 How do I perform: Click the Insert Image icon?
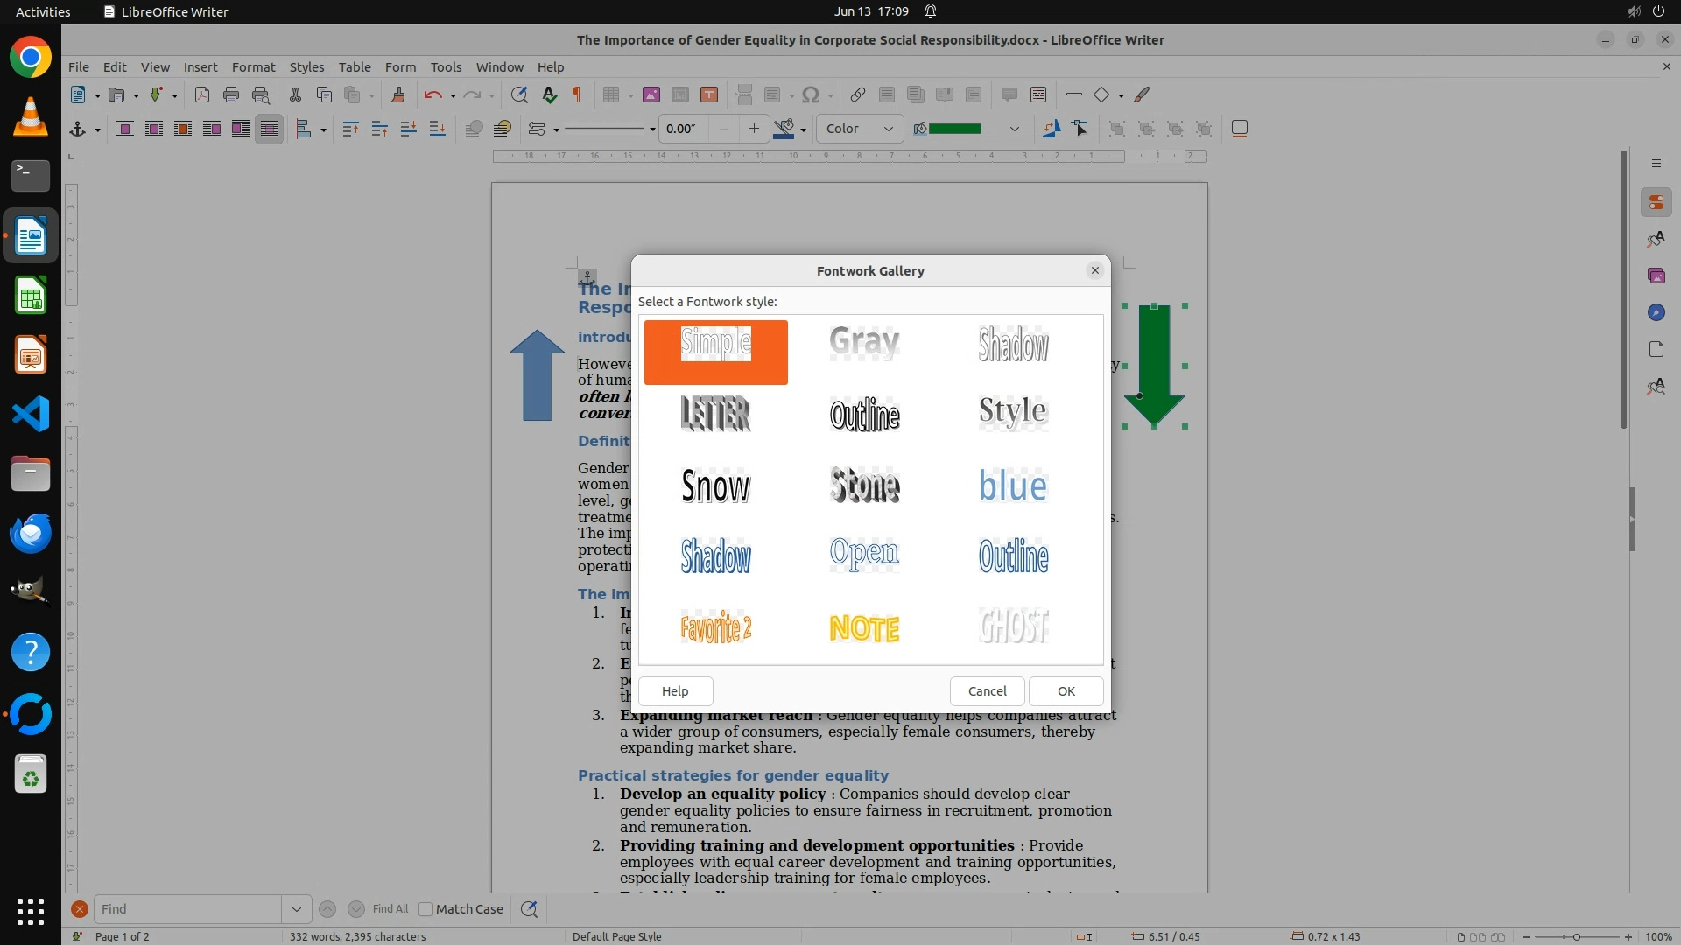point(651,95)
